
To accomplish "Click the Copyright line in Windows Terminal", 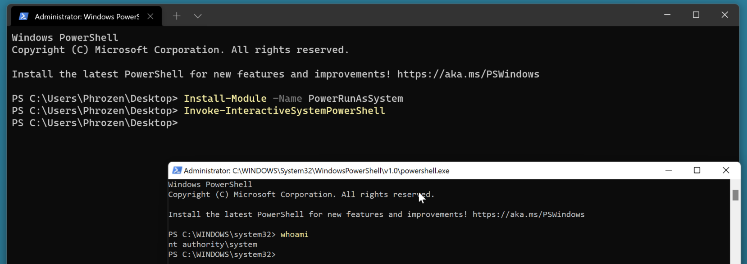I will [180, 50].
